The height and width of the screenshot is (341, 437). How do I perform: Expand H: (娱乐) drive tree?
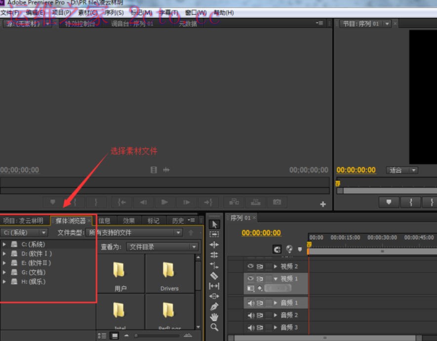click(4, 282)
